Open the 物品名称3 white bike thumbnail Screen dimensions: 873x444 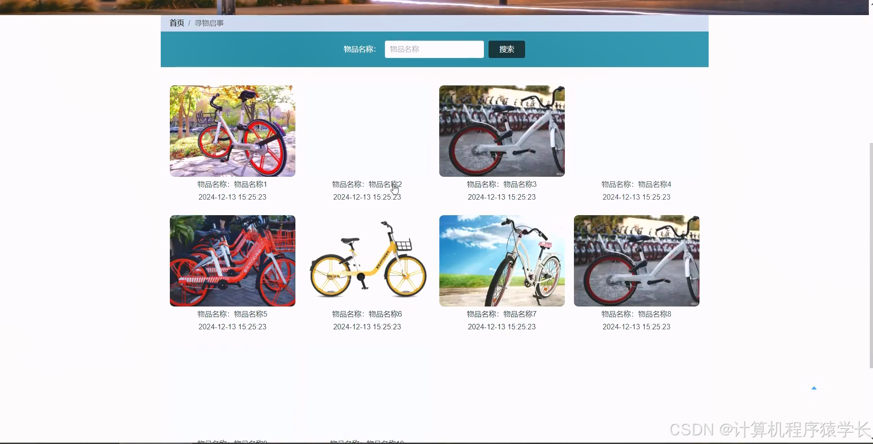click(x=501, y=131)
